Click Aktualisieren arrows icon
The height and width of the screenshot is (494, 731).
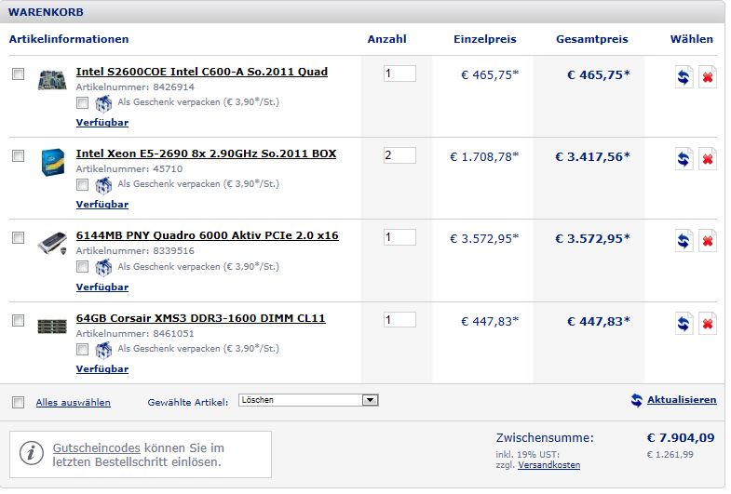click(637, 400)
